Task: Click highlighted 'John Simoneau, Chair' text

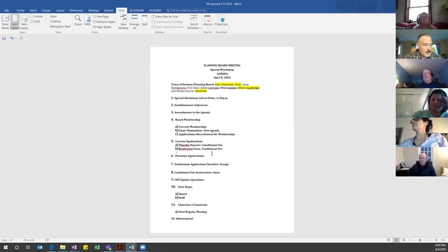Action: click(228, 84)
